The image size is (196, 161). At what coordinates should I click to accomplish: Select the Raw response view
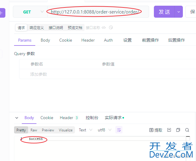[x=34, y=130]
